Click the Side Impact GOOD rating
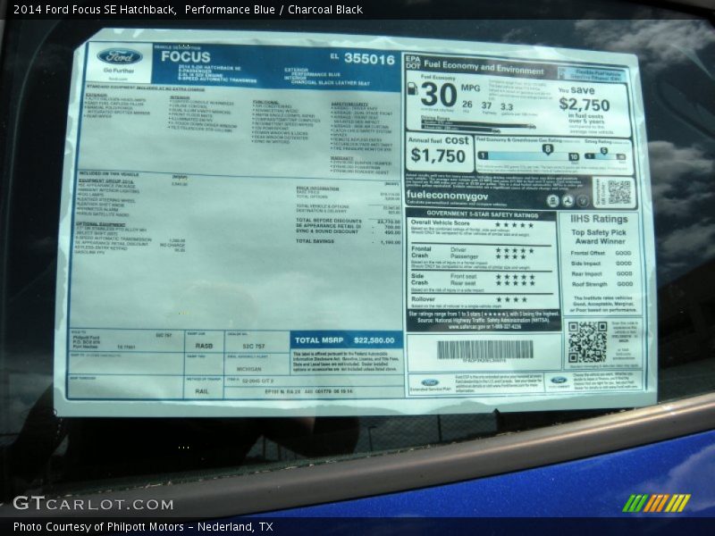This screenshot has height=536, width=715. coord(623,264)
